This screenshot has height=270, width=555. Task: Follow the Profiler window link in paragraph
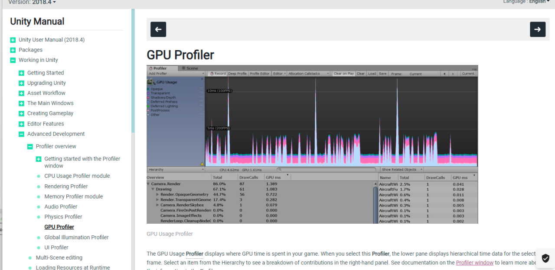pos(475,263)
